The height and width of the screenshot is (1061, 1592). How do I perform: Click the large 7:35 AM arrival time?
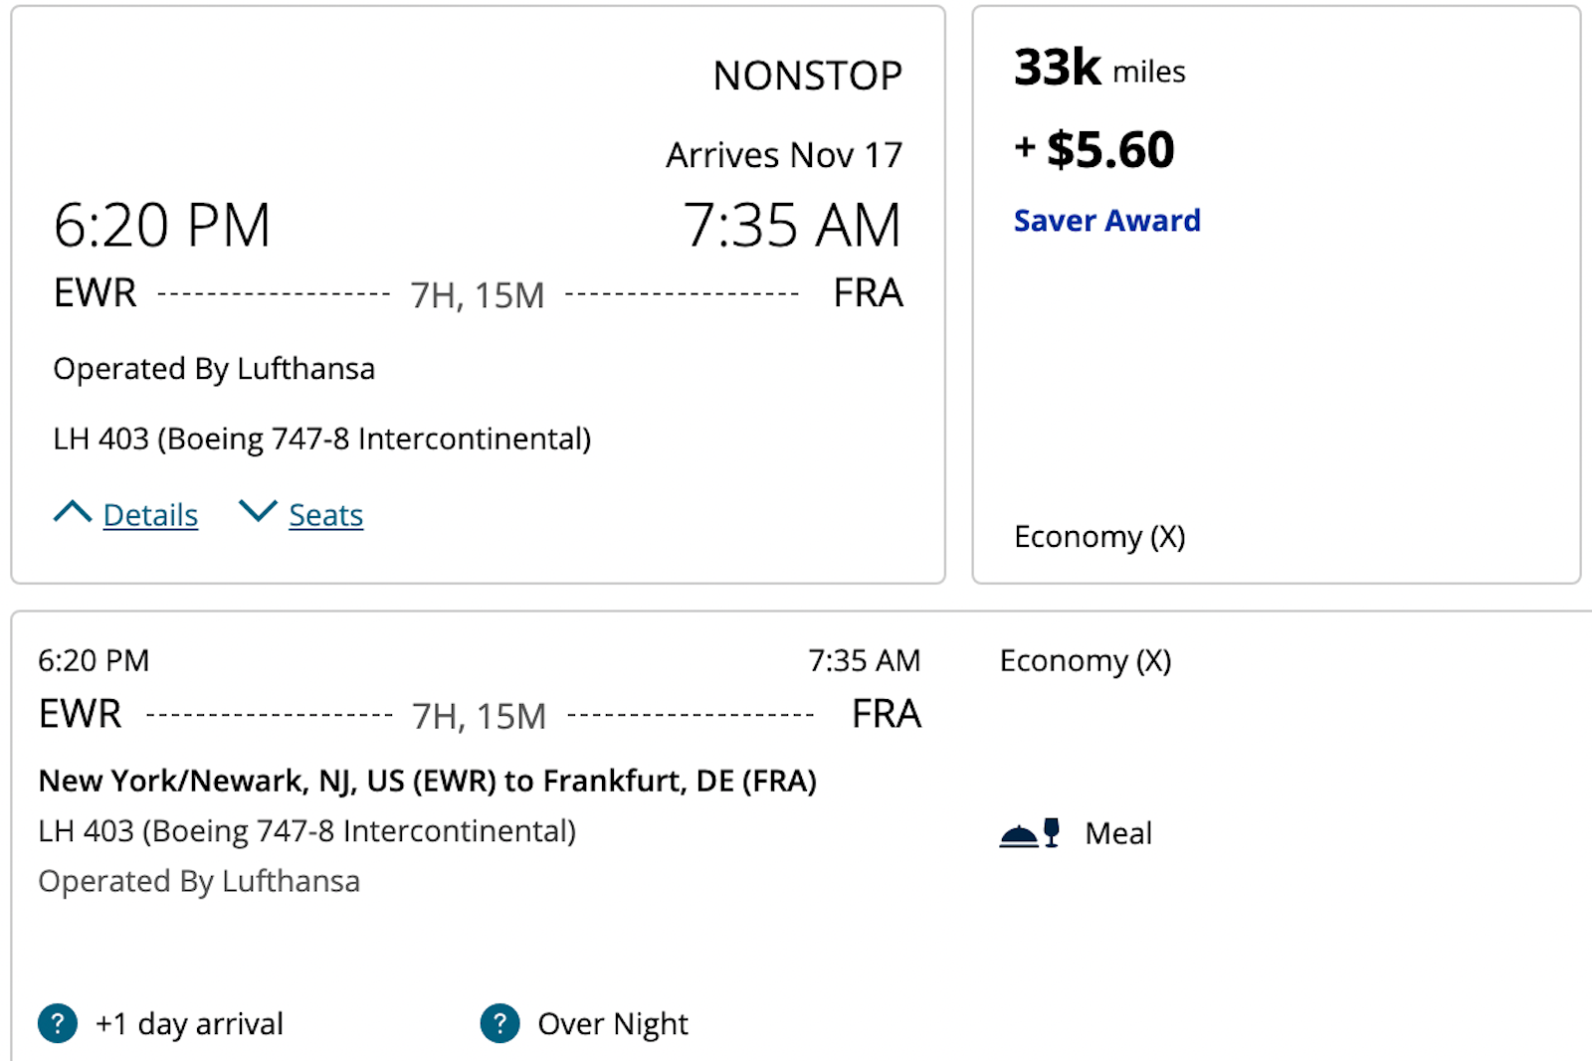[792, 225]
